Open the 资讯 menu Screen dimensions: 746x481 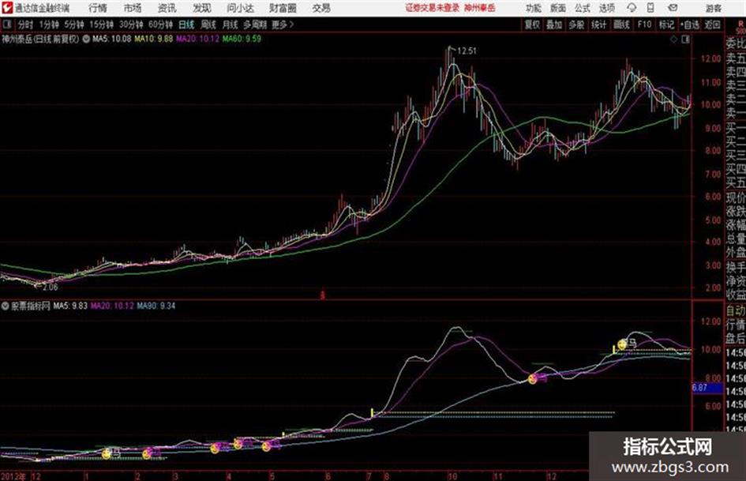pyautogui.click(x=167, y=8)
